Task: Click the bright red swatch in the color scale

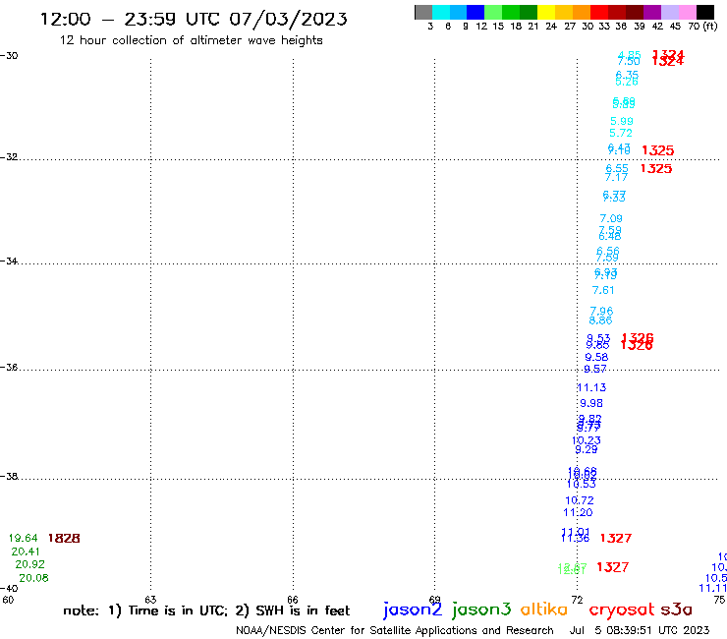Action: coord(599,12)
